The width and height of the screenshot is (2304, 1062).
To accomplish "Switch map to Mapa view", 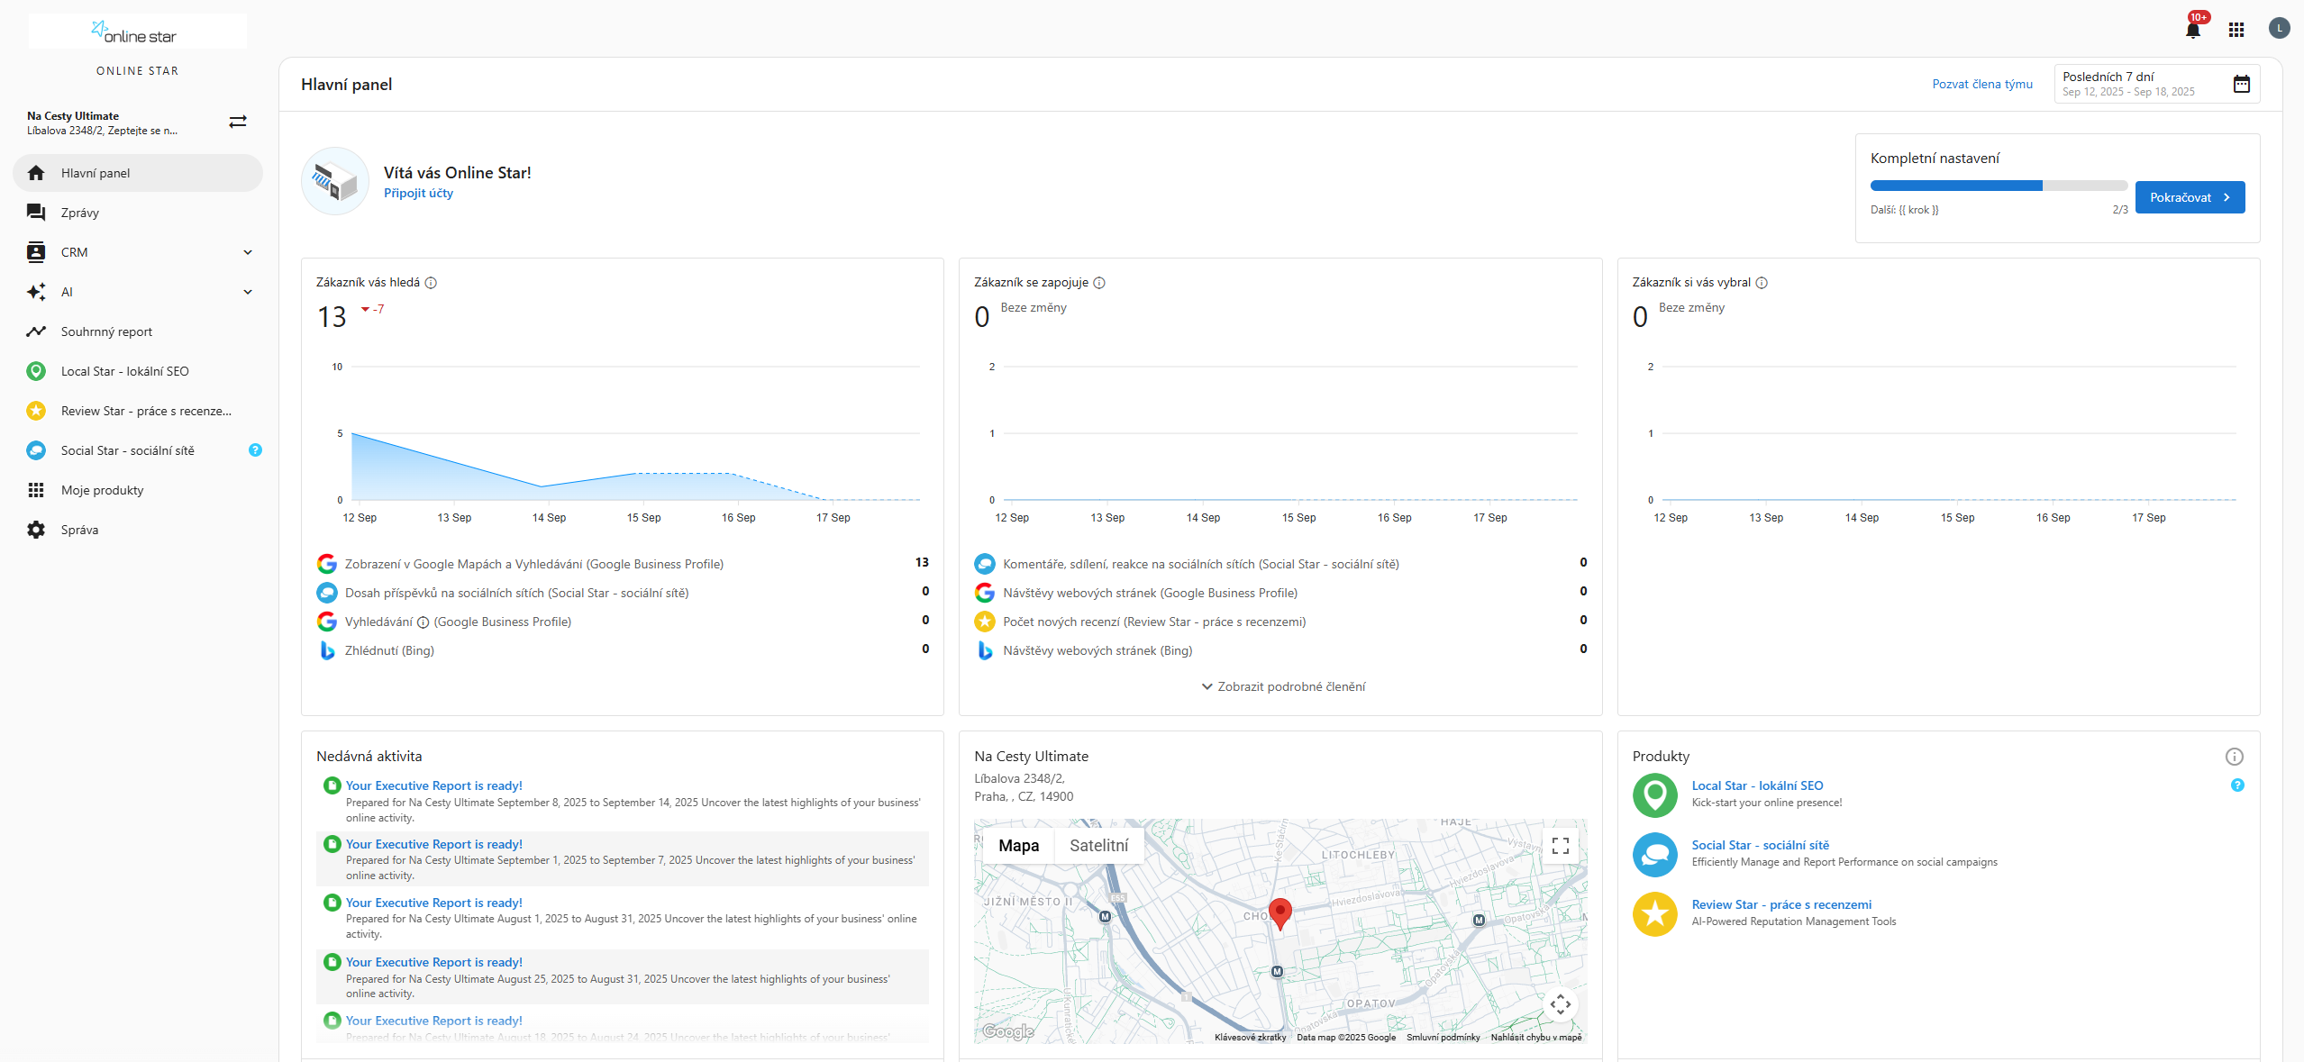I will 1018,846.
